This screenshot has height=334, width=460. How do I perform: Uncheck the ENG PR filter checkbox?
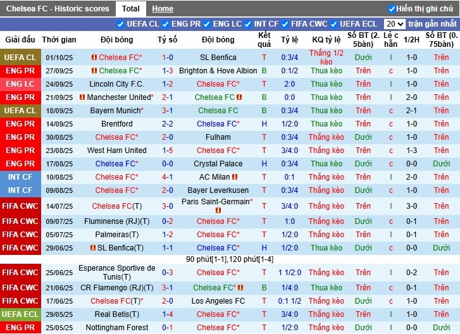[165, 24]
